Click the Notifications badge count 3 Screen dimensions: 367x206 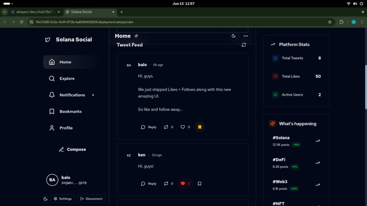pos(93,95)
